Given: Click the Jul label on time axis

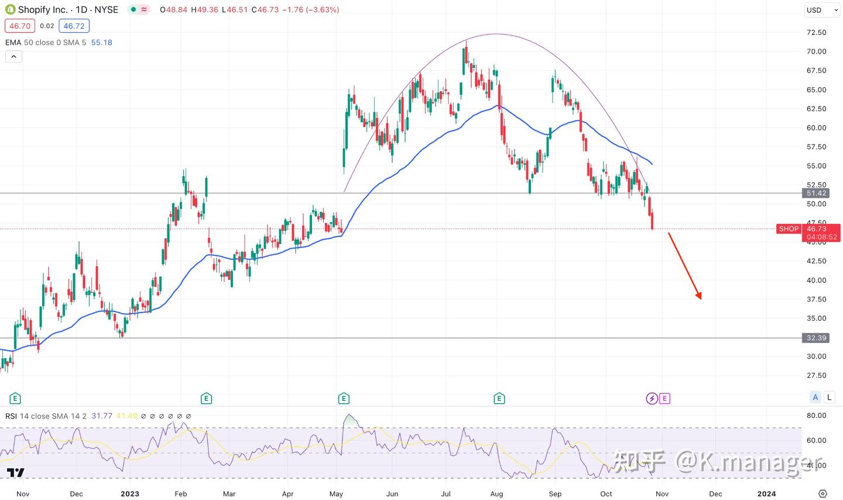Looking at the screenshot, I should 446,494.
